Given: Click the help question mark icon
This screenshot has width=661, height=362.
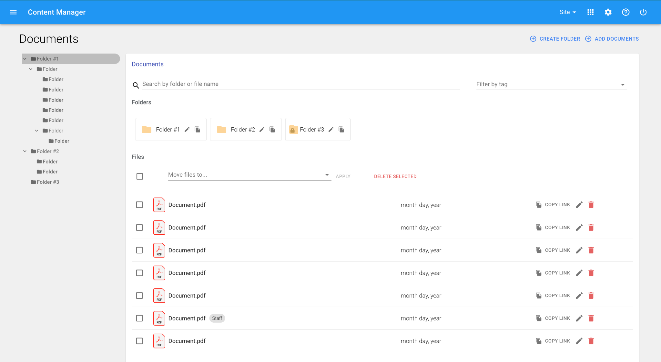Looking at the screenshot, I should (625, 12).
